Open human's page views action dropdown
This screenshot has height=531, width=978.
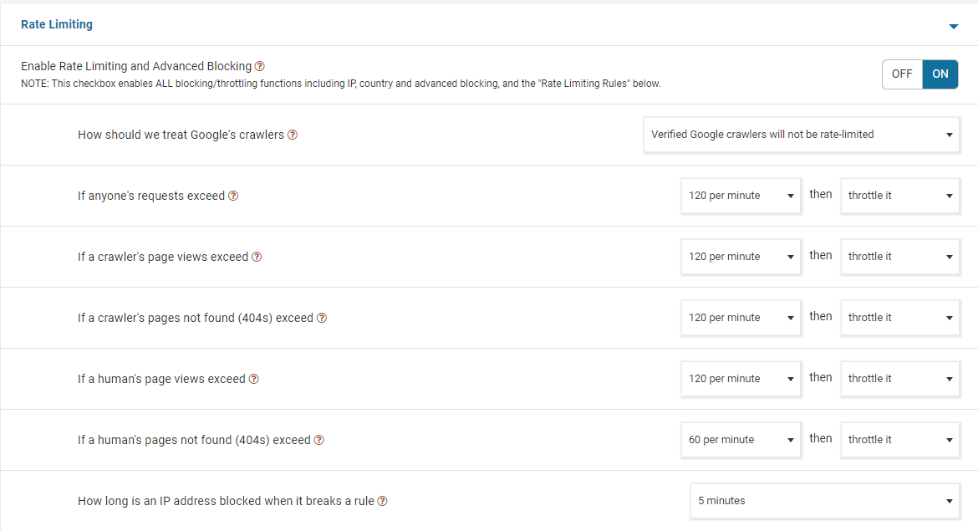pos(899,379)
